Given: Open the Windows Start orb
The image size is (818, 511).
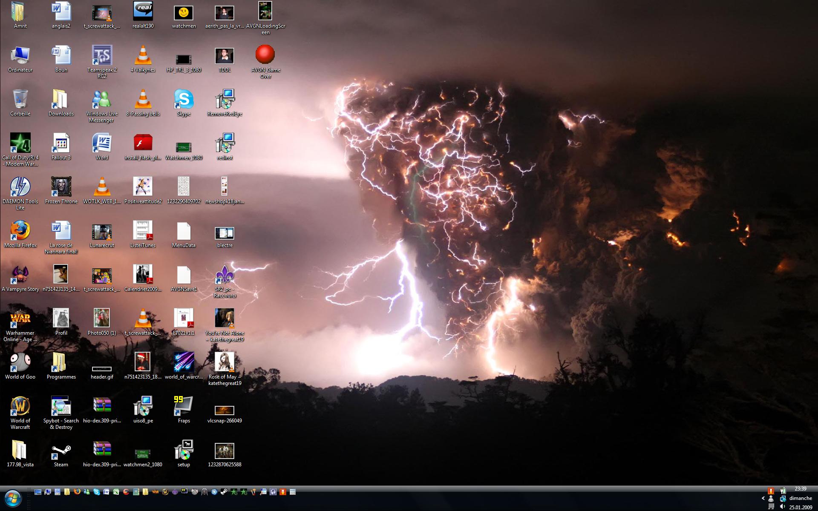Looking at the screenshot, I should point(12,498).
